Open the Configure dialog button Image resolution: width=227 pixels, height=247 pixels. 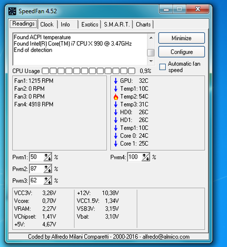182,52
